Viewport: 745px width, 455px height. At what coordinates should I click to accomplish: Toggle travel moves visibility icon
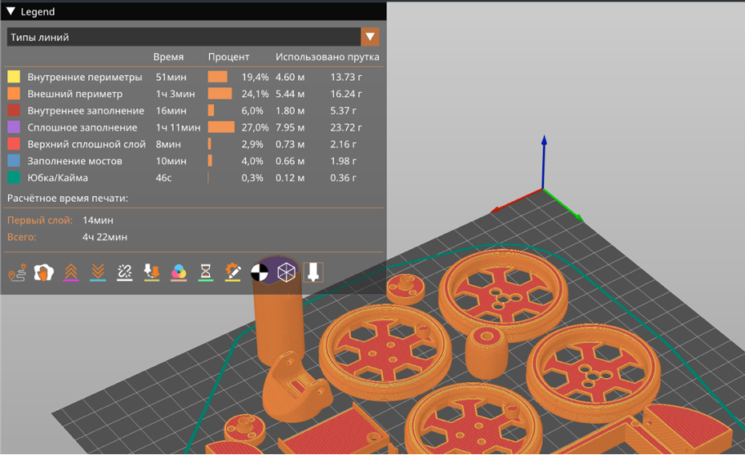(x=16, y=272)
